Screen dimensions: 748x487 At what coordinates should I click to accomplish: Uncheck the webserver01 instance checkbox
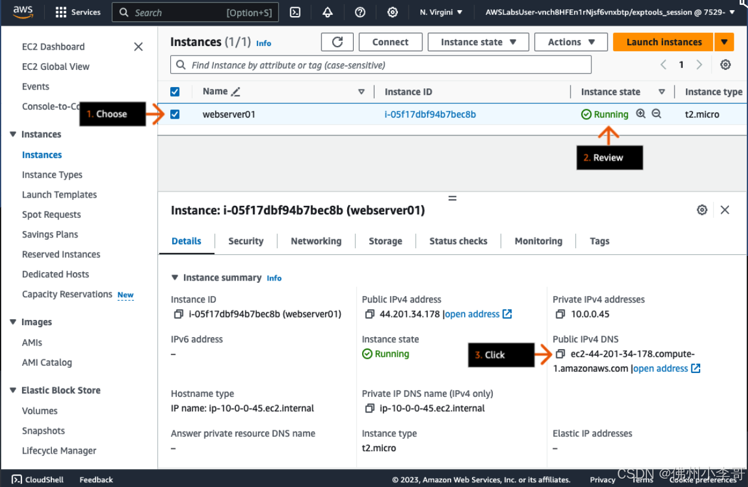175,114
